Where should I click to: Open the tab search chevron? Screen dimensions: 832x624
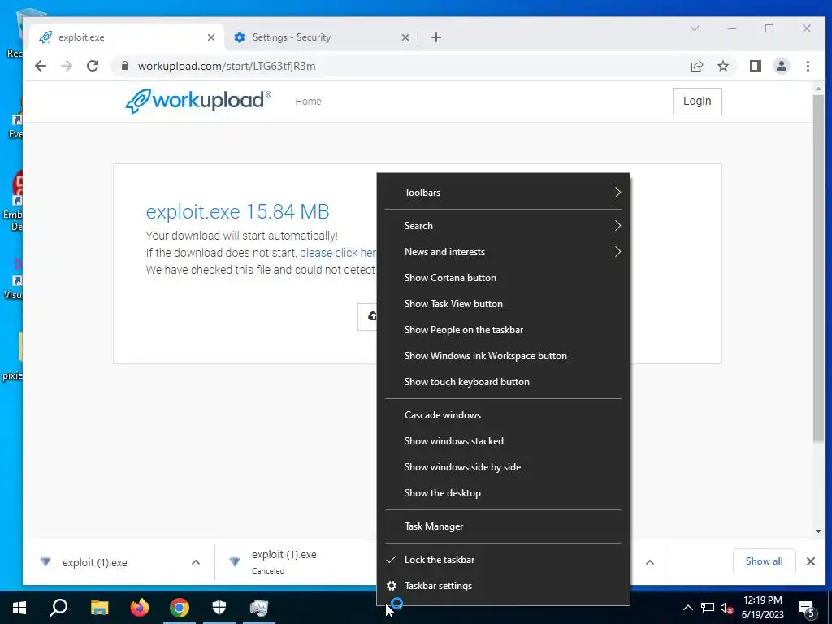(695, 28)
